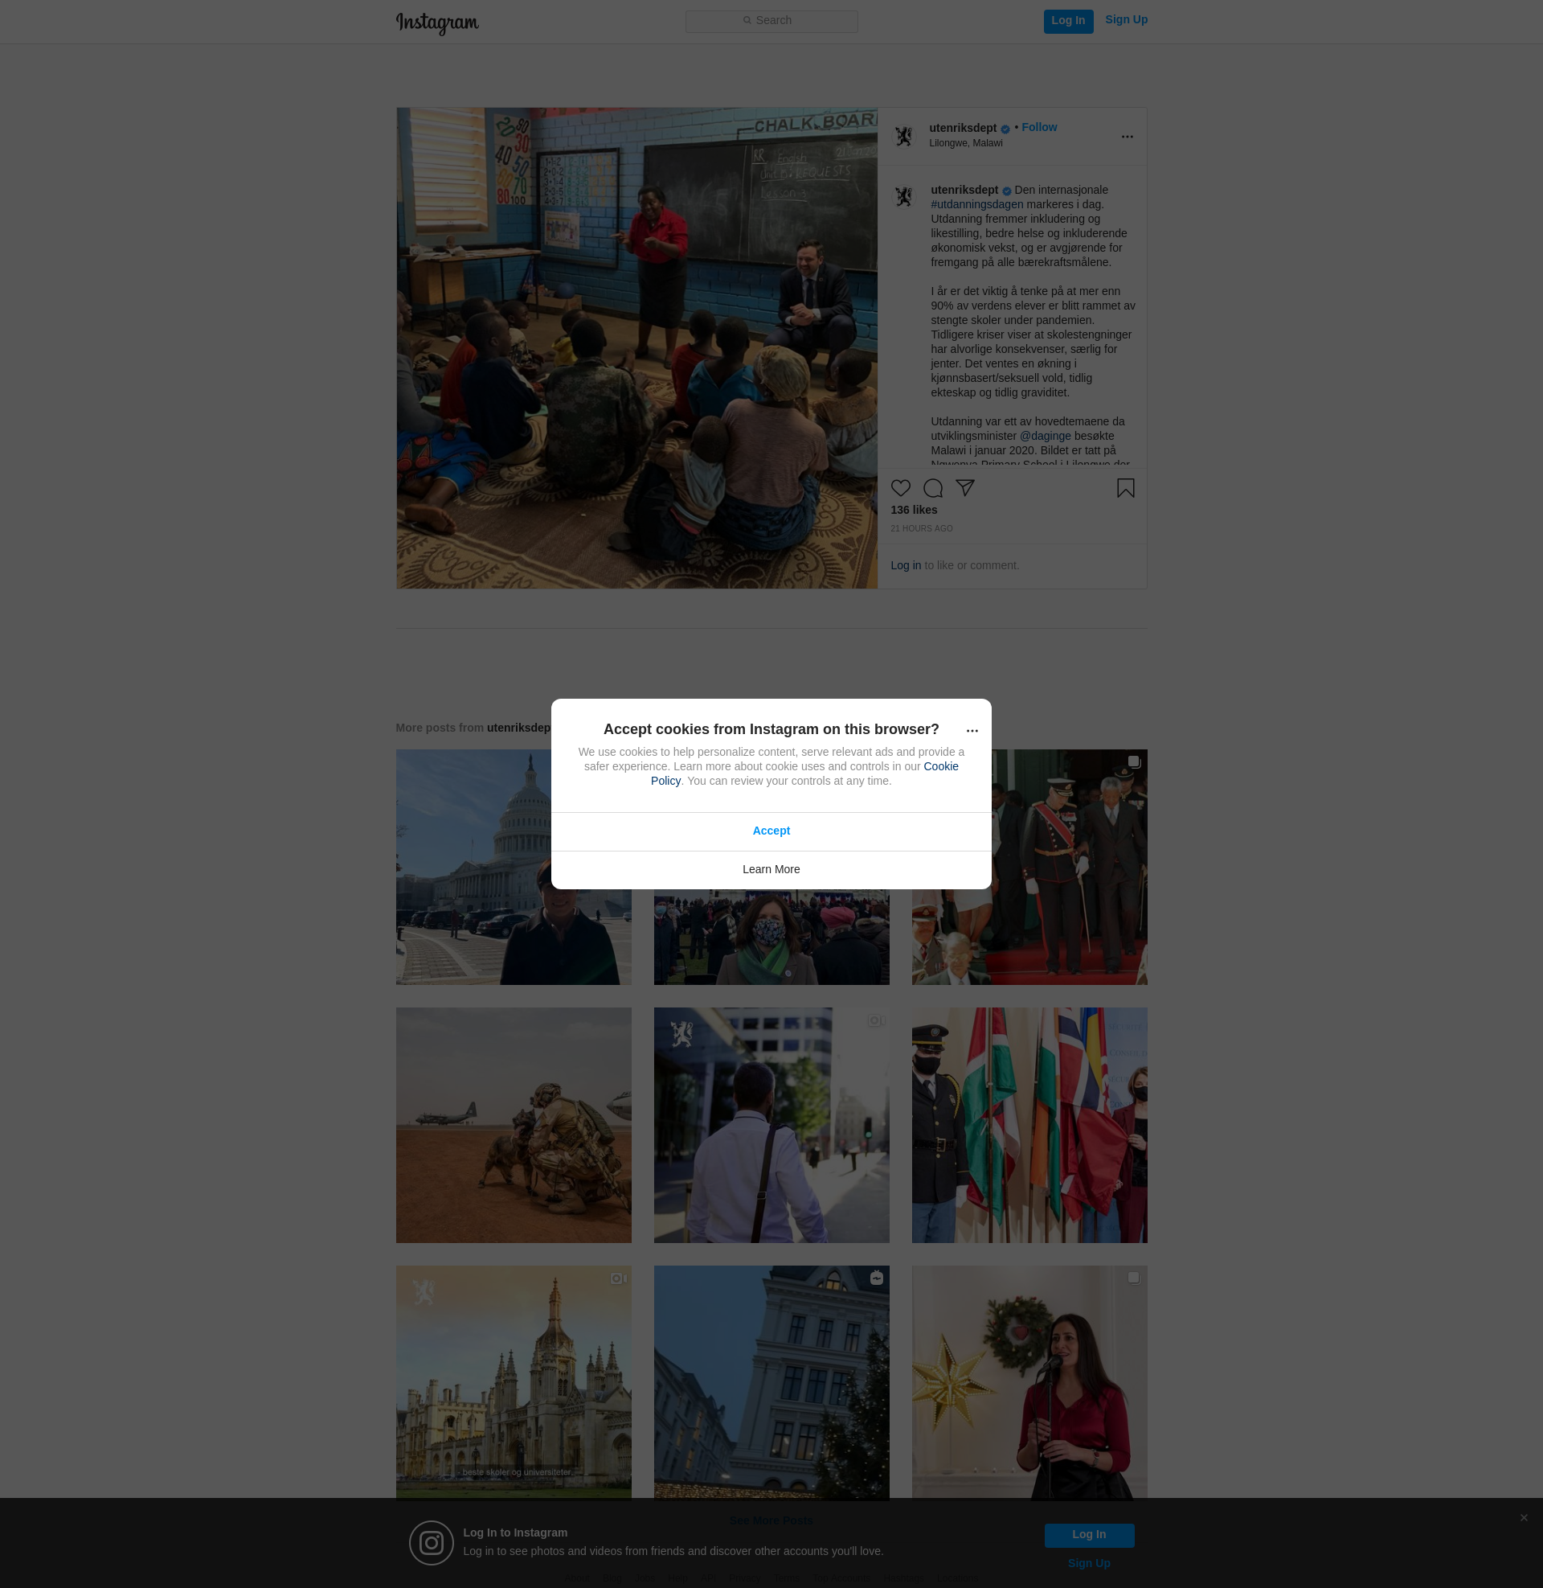Open the Sign Up link in header
The height and width of the screenshot is (1588, 1543).
click(1126, 19)
